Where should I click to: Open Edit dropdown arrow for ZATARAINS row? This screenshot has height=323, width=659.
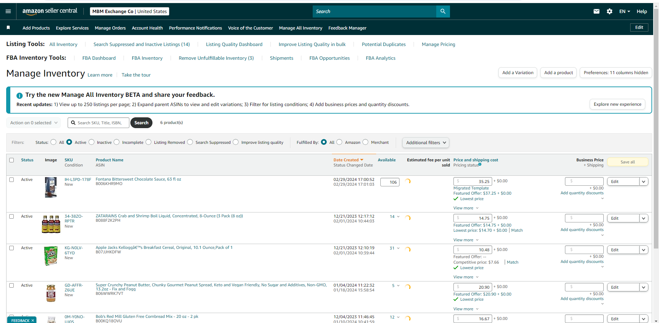pyautogui.click(x=644, y=218)
